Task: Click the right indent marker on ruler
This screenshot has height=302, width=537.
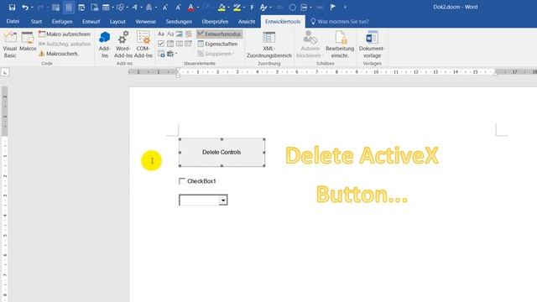Action: 495,73
